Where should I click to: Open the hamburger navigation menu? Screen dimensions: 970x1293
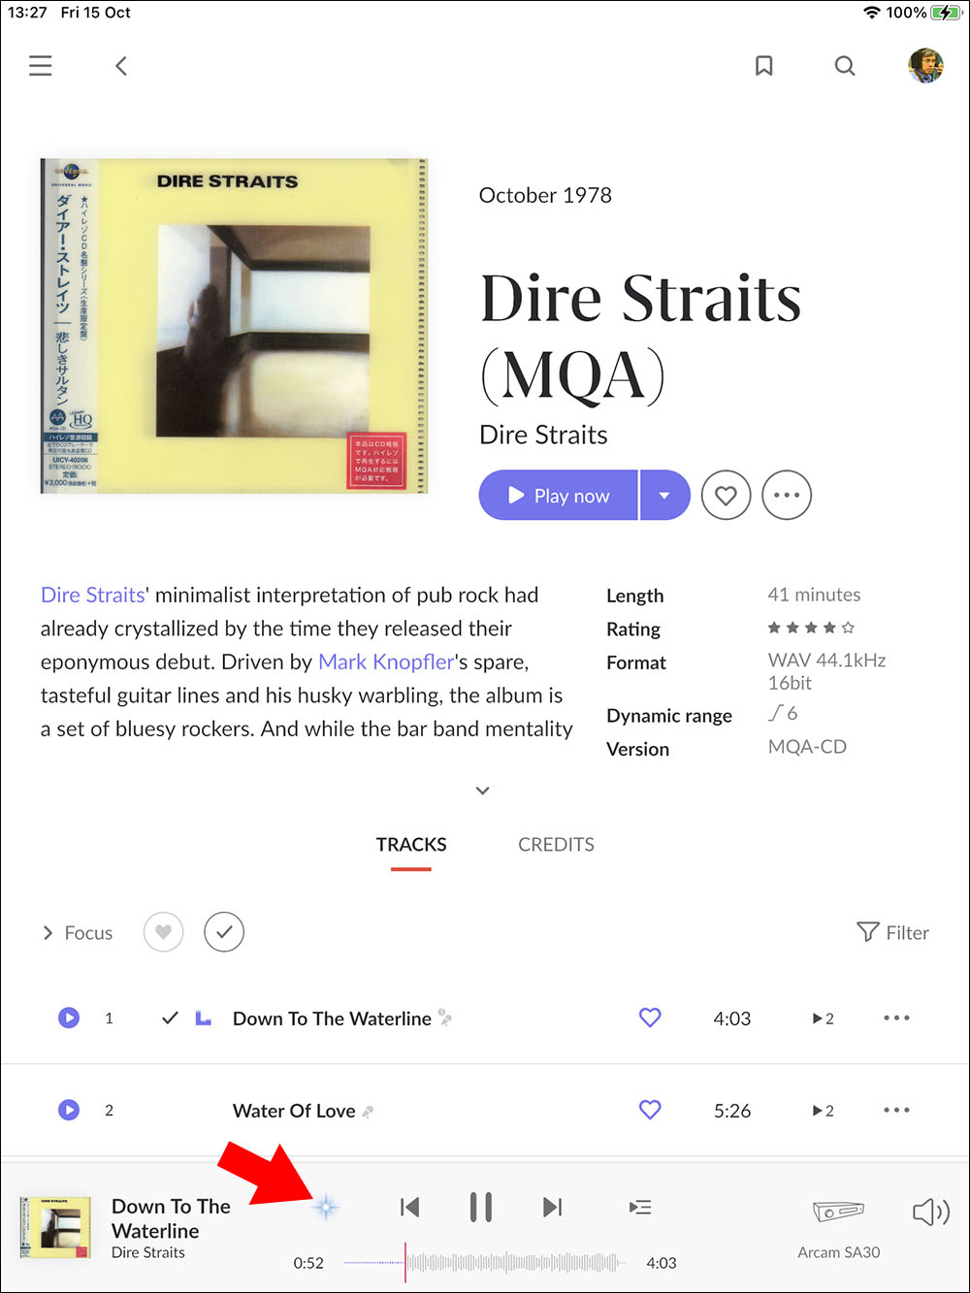click(x=40, y=66)
